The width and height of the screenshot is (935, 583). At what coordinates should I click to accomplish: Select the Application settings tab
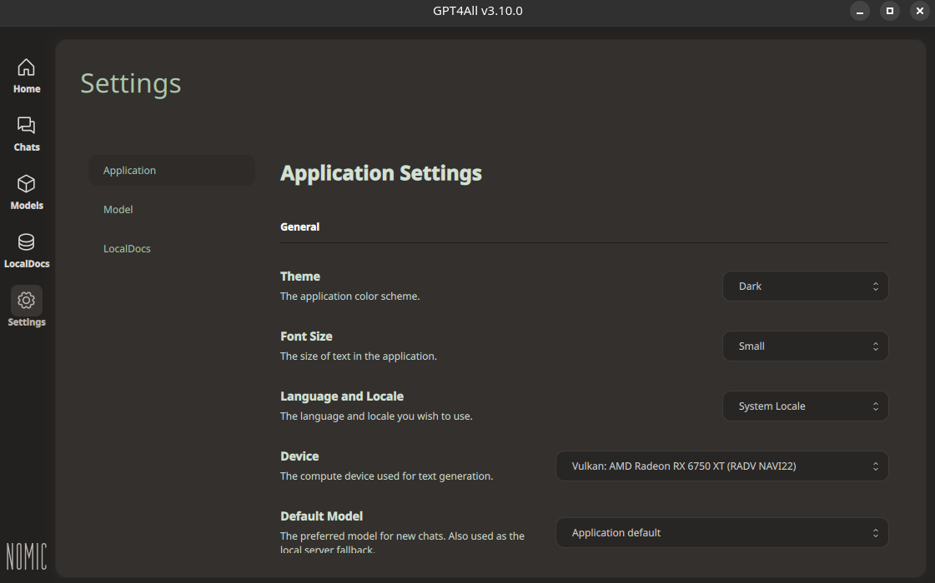coord(172,170)
